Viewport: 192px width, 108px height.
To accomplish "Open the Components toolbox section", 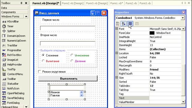I will point(14,12).
